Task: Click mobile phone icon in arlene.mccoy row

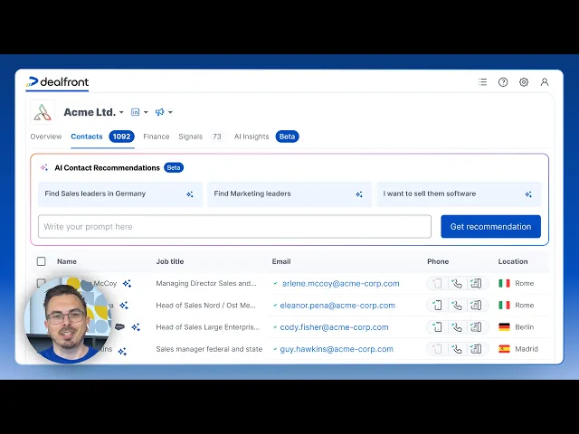Action: pyautogui.click(x=437, y=283)
